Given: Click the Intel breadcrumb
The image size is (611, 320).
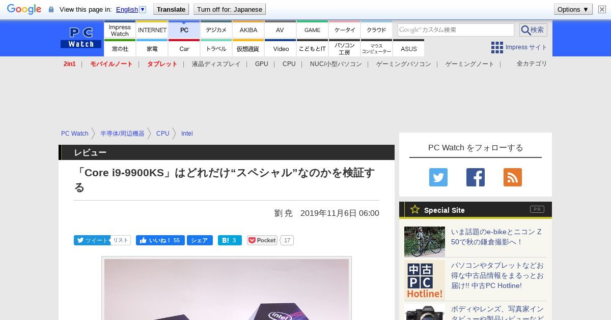Looking at the screenshot, I should point(187,134).
